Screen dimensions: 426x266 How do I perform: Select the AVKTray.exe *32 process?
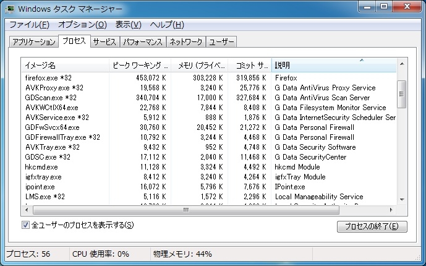(208, 147)
